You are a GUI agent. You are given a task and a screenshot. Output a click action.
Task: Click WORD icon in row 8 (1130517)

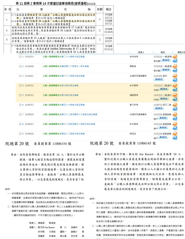(x=175, y=128)
